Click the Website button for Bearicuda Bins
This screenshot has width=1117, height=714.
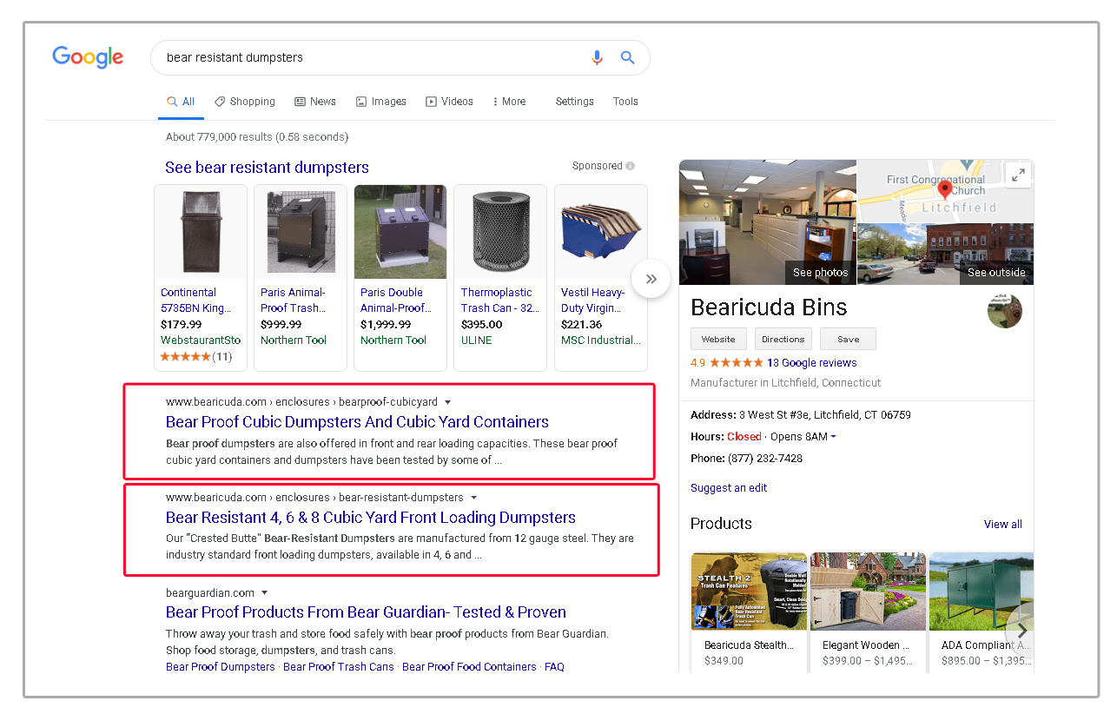pos(718,339)
